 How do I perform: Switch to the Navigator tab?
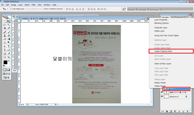[166, 17]
